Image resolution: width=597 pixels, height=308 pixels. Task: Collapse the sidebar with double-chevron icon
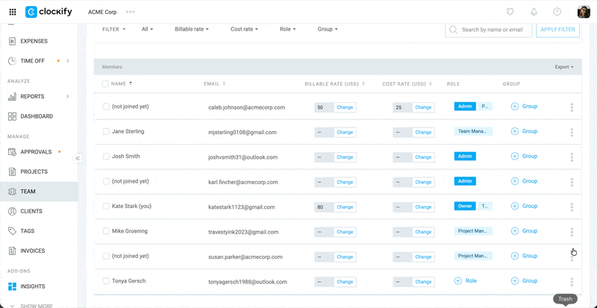click(78, 158)
